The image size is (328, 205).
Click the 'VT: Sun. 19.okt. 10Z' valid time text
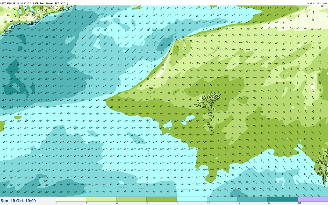click(x=47, y=3)
